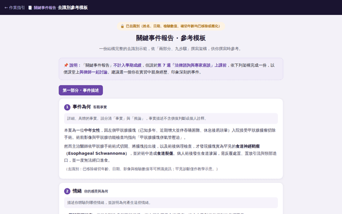This screenshot has width=342, height=214.
Task: Click the 已去識別 notice badge
Action: (x=171, y=26)
